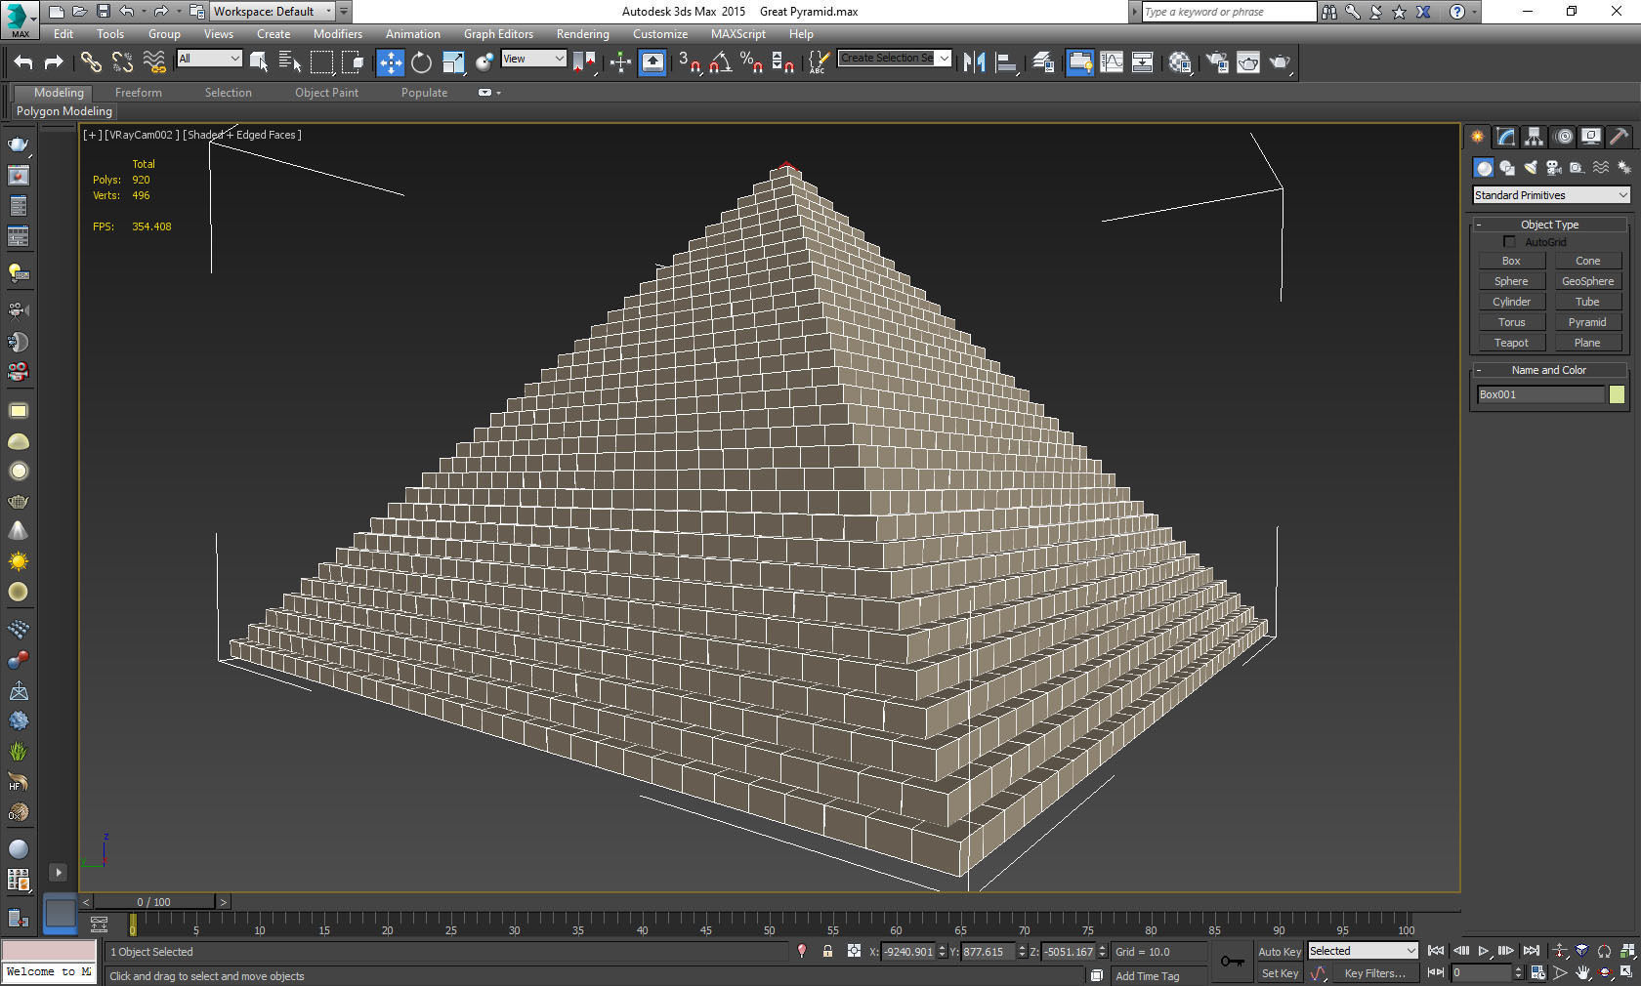
Task: Switch to the Freeform ribbon tab
Action: point(139,93)
